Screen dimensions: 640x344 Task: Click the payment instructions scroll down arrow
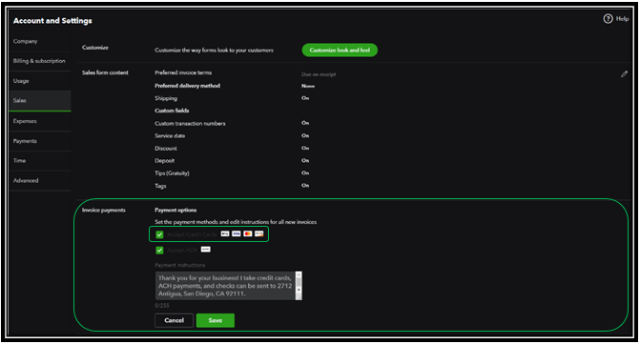299,290
